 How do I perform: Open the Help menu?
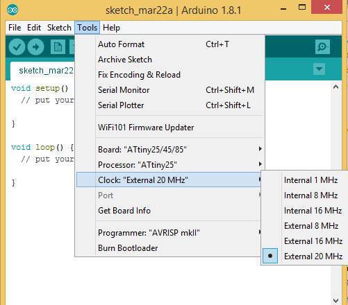click(111, 28)
